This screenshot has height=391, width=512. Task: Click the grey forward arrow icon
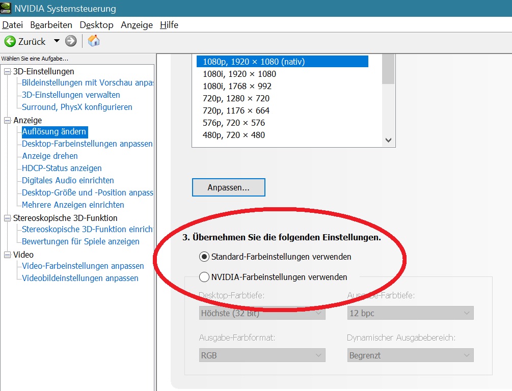[x=70, y=41]
